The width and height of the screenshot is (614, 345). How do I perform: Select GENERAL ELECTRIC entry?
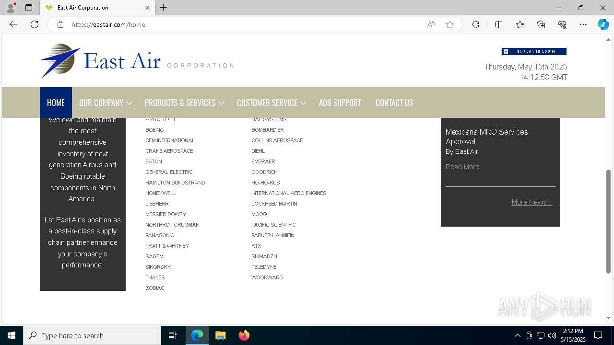click(x=169, y=172)
